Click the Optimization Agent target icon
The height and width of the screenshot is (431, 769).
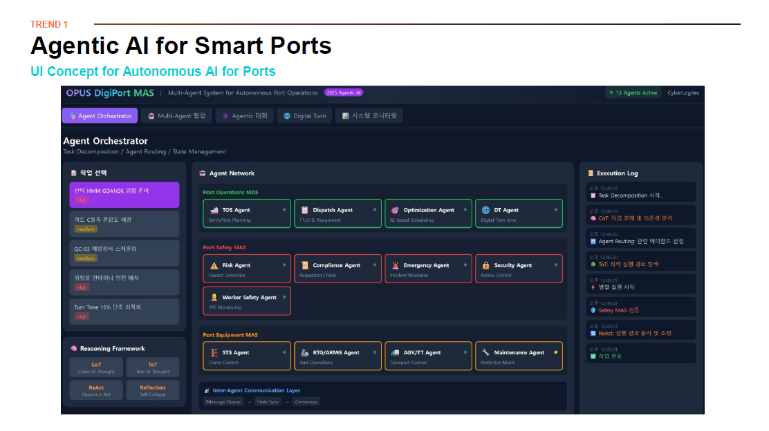click(x=395, y=210)
